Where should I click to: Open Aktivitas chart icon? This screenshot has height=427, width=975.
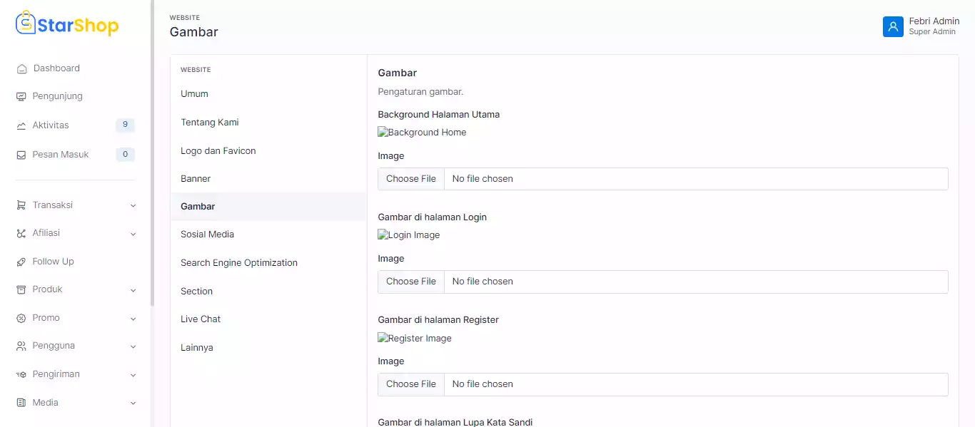click(21, 125)
